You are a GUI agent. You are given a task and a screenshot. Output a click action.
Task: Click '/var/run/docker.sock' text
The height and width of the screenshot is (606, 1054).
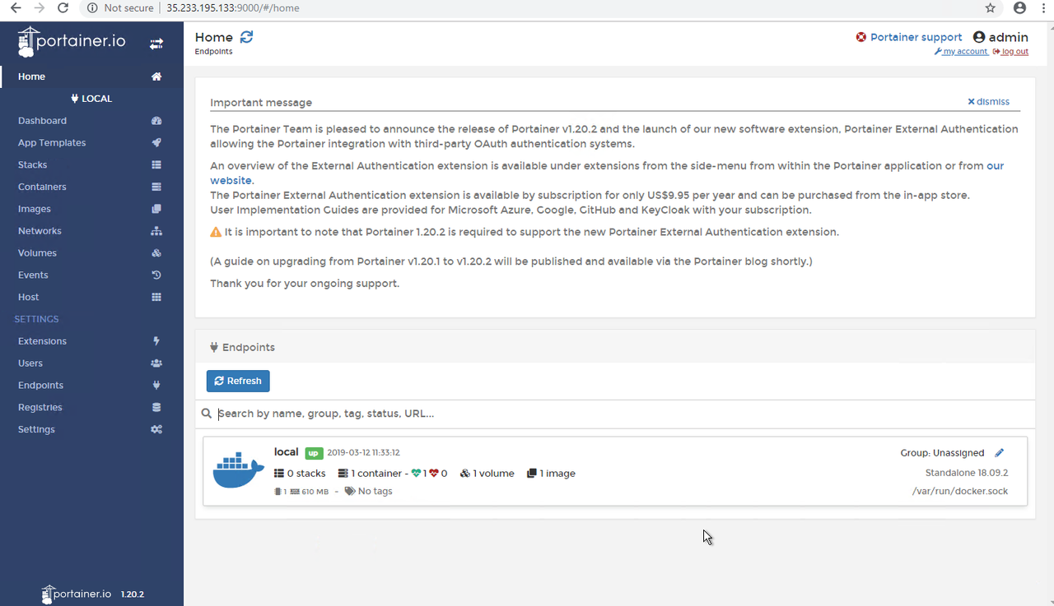pyautogui.click(x=960, y=492)
